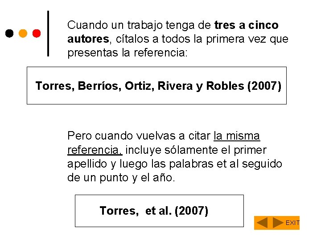321x240 pixels.
Task: Go to previous slide with left arrow
Action: tap(263, 223)
